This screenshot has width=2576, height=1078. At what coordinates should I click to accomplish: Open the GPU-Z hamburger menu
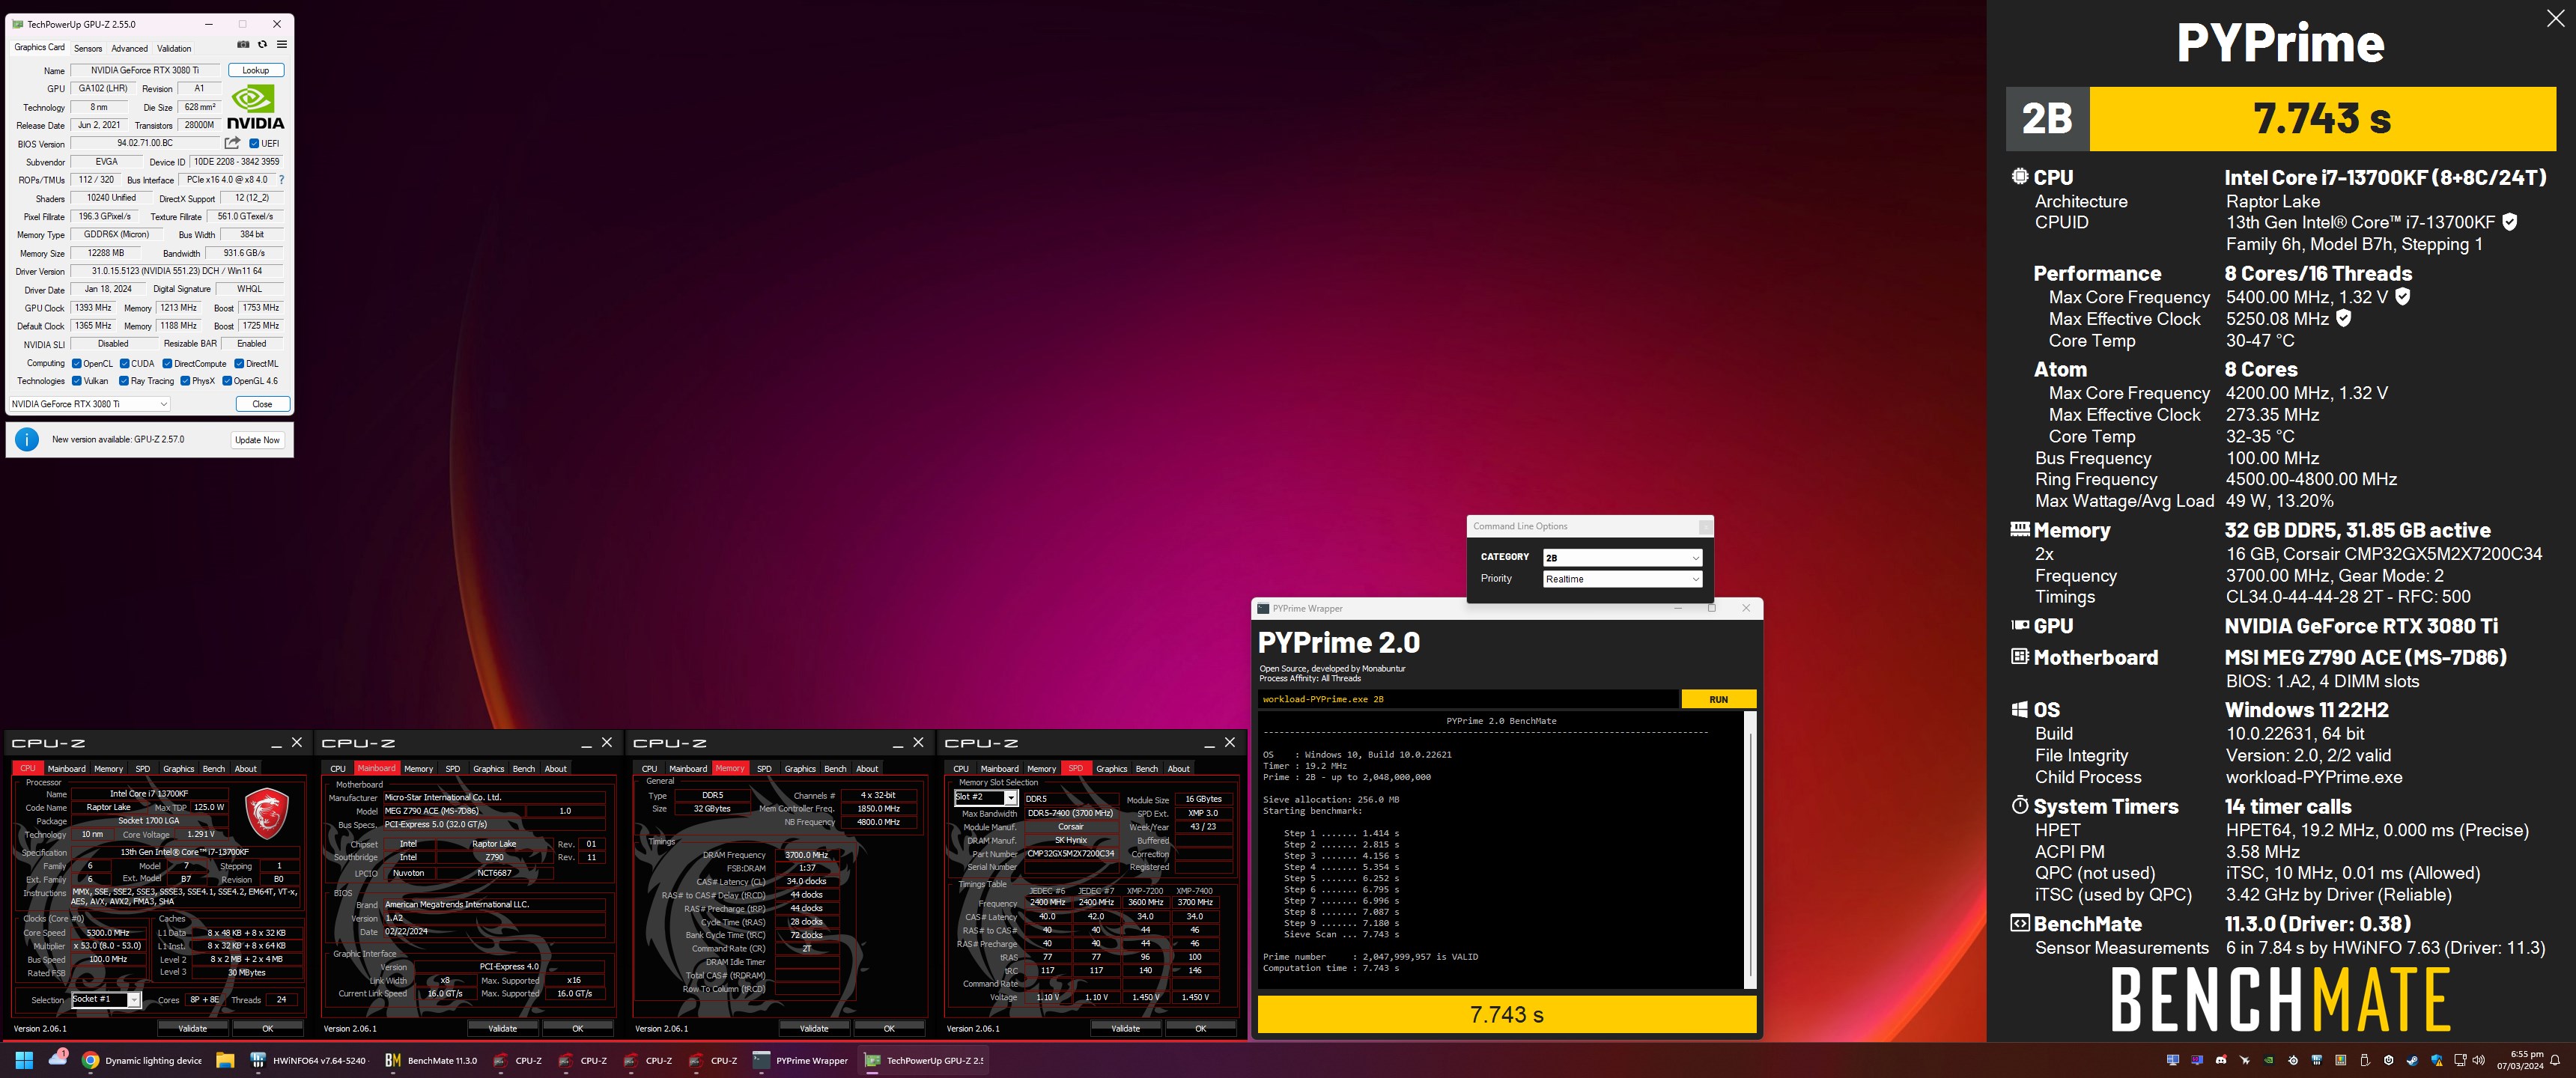[282, 45]
